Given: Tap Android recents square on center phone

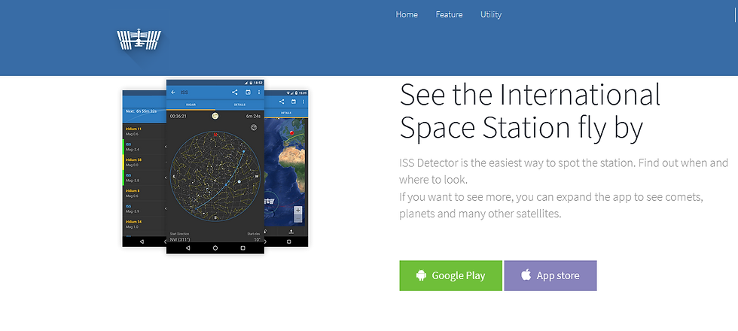Looking at the screenshot, I should coord(242,247).
